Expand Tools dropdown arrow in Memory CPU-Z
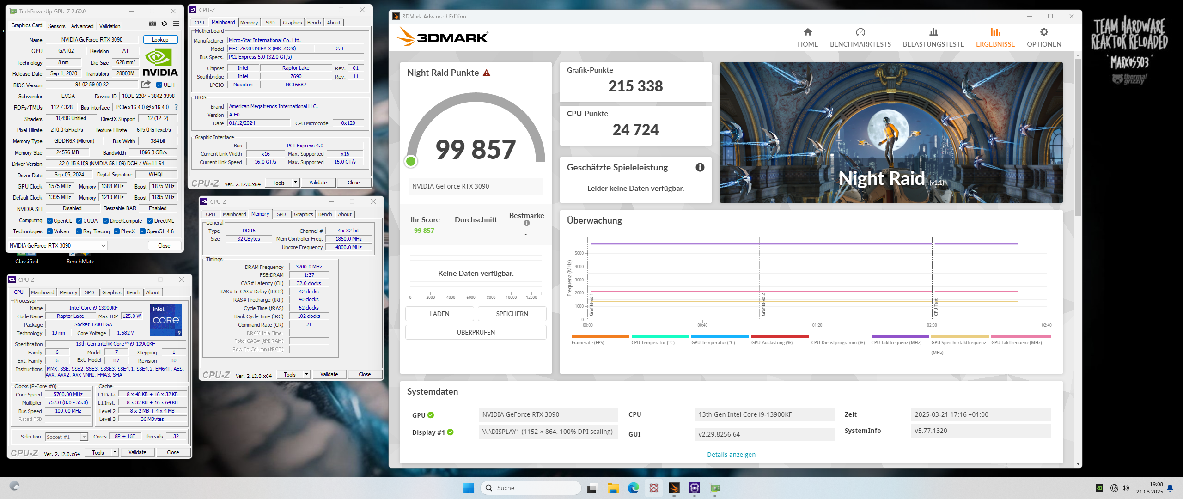Image resolution: width=1183 pixels, height=499 pixels. tap(306, 374)
